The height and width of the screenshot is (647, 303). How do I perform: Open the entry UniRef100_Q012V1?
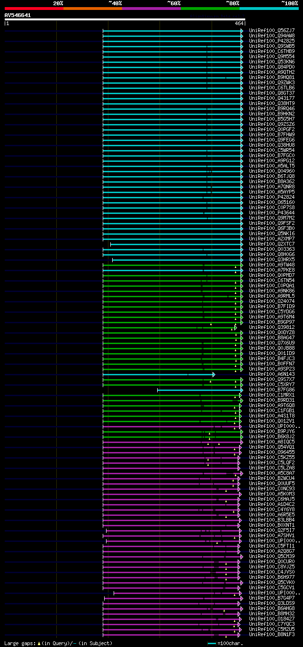pos(272,421)
